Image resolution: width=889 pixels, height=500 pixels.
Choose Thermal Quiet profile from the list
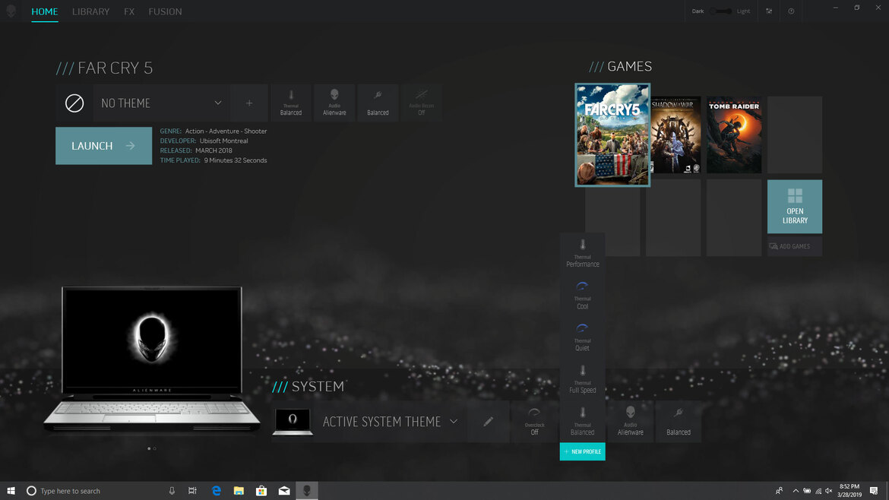(582, 338)
